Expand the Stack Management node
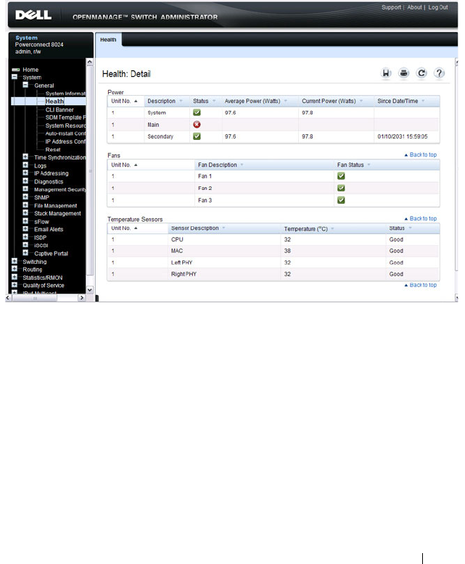 [25, 212]
